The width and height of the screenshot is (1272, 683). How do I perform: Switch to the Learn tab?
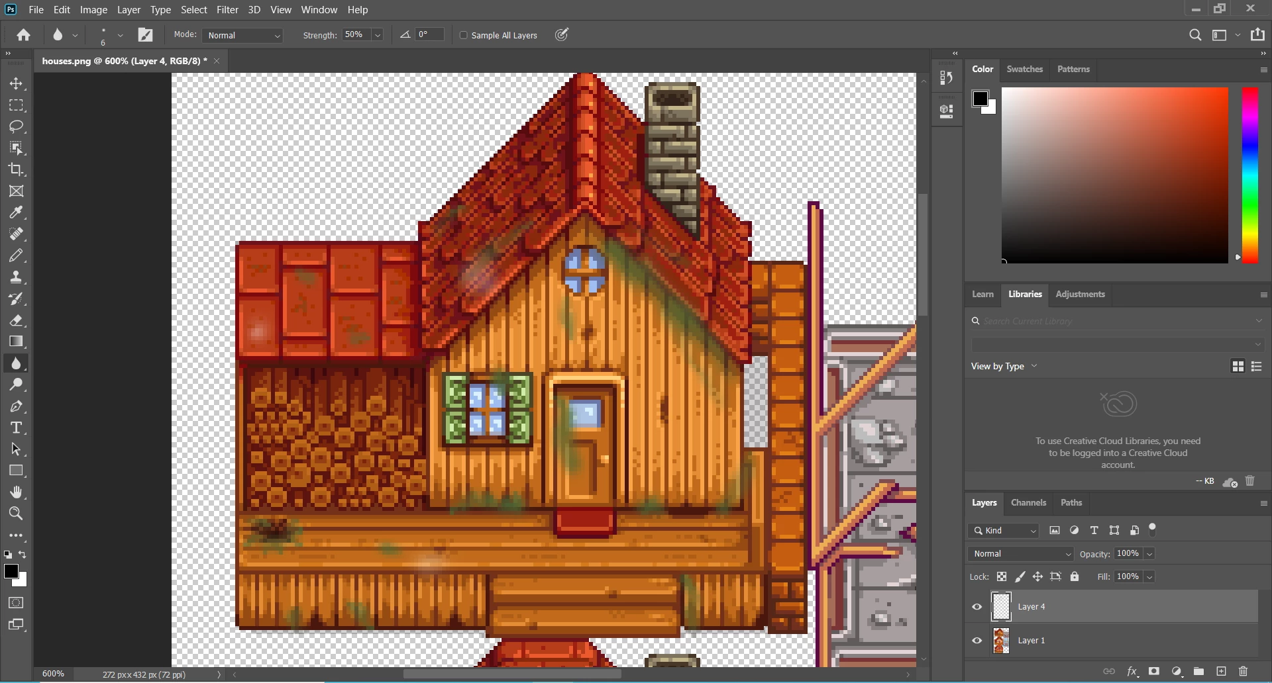[x=982, y=295]
